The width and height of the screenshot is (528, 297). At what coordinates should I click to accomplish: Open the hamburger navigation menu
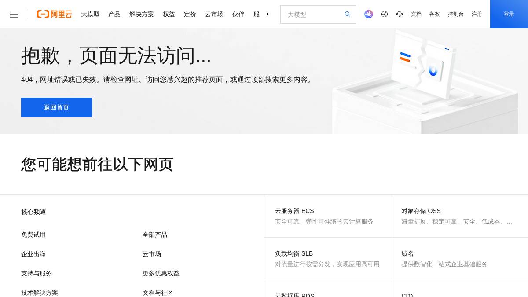(x=14, y=14)
